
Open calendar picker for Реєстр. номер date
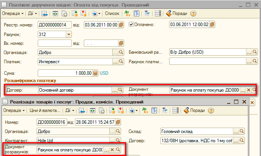[x=121, y=25]
